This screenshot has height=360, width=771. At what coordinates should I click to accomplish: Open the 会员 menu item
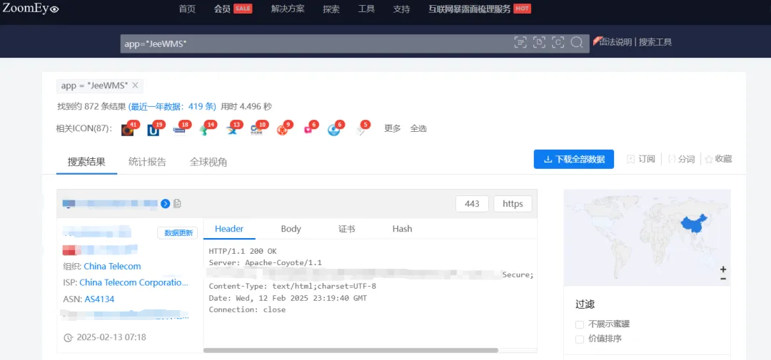coord(222,9)
